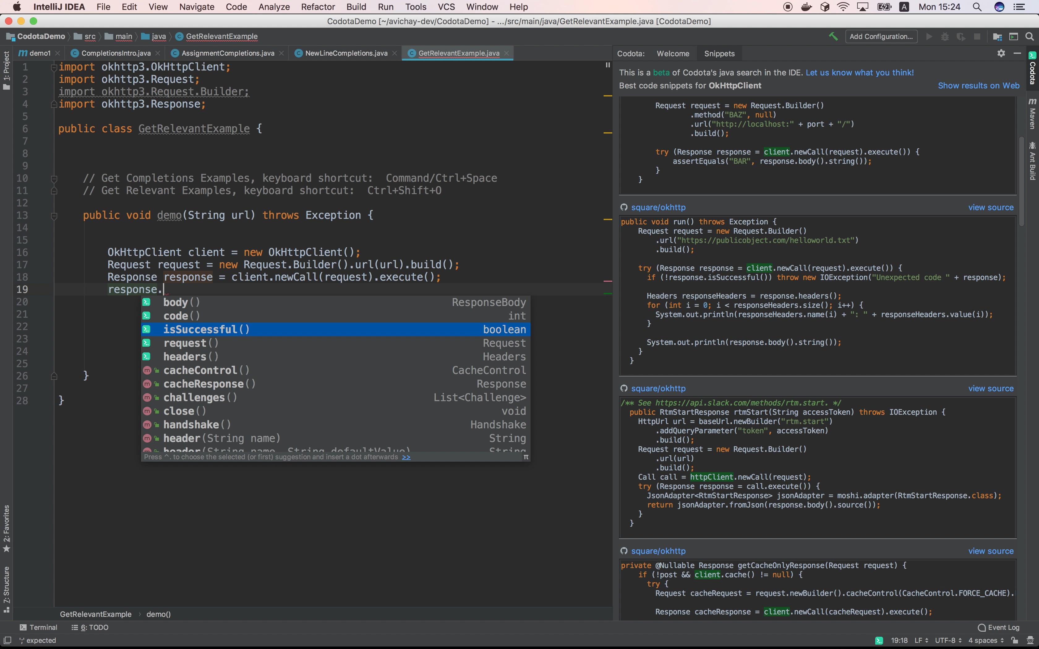This screenshot has height=649, width=1039.
Task: Click the lock read-only status icon
Action: click(x=1015, y=640)
